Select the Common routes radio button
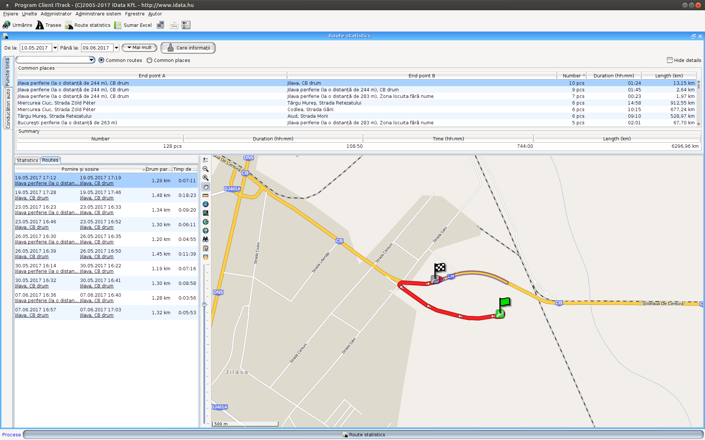This screenshot has width=705, height=440. click(x=101, y=60)
